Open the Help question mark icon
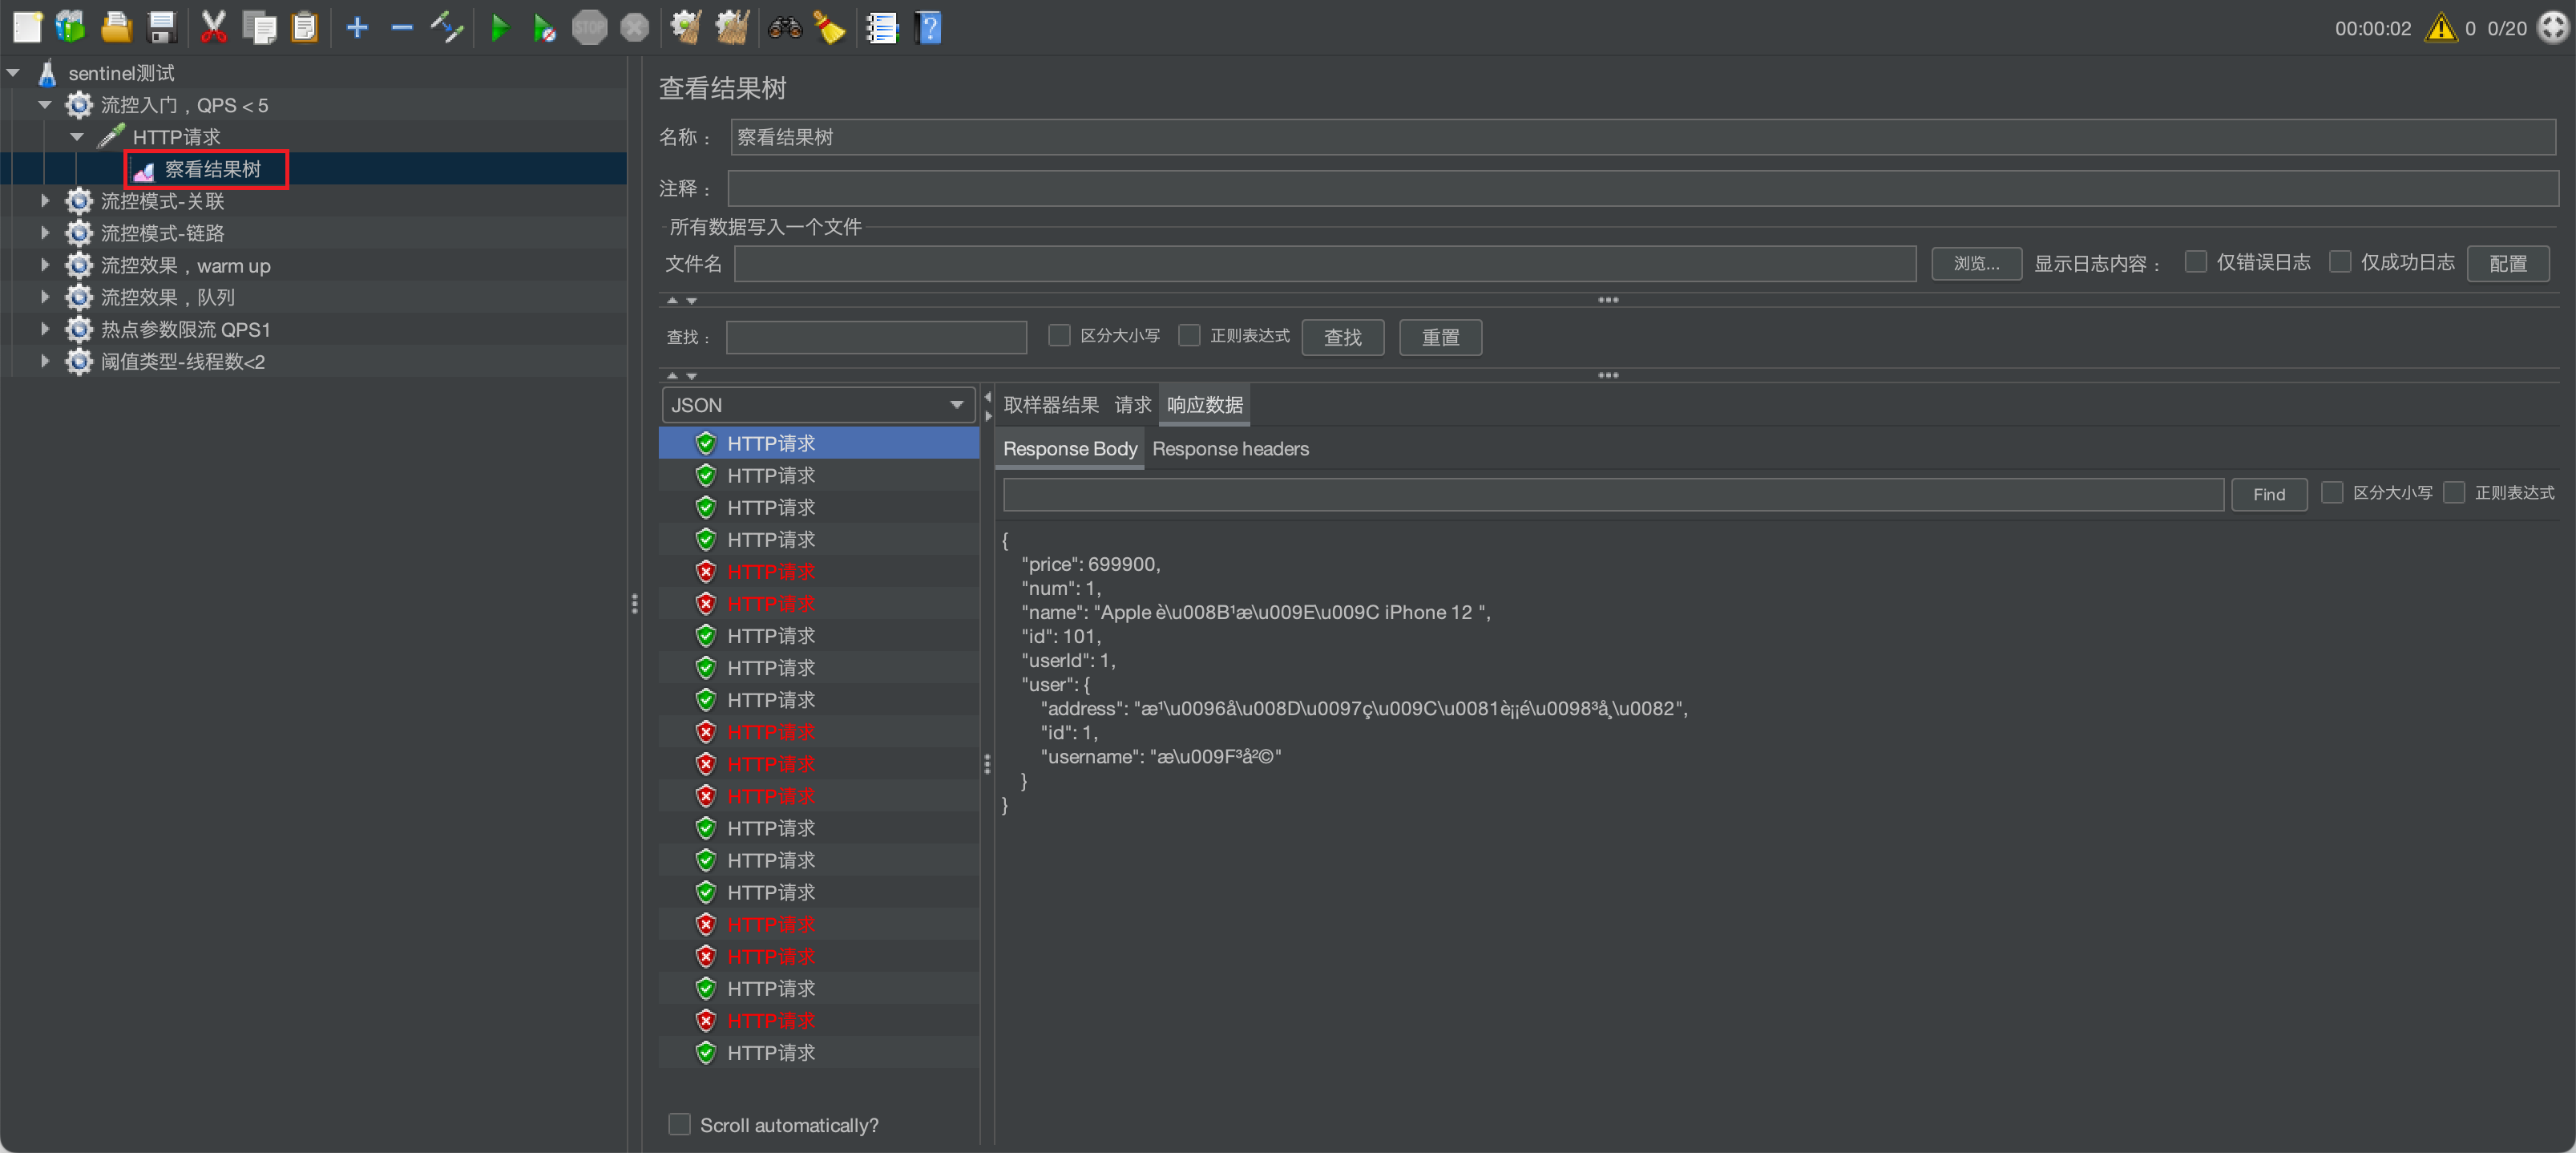2576x1153 pixels. 929,28
